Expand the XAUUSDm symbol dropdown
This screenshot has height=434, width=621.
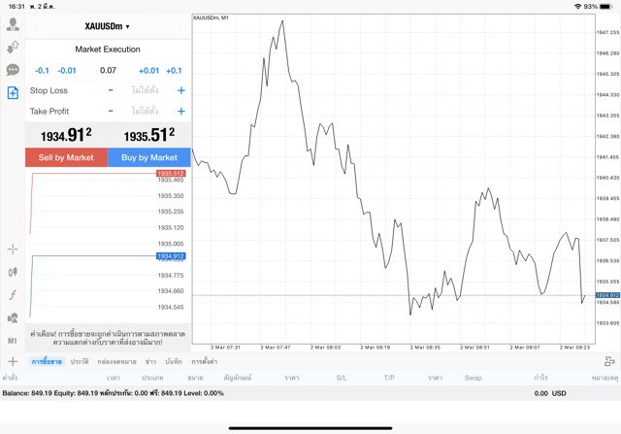(108, 26)
